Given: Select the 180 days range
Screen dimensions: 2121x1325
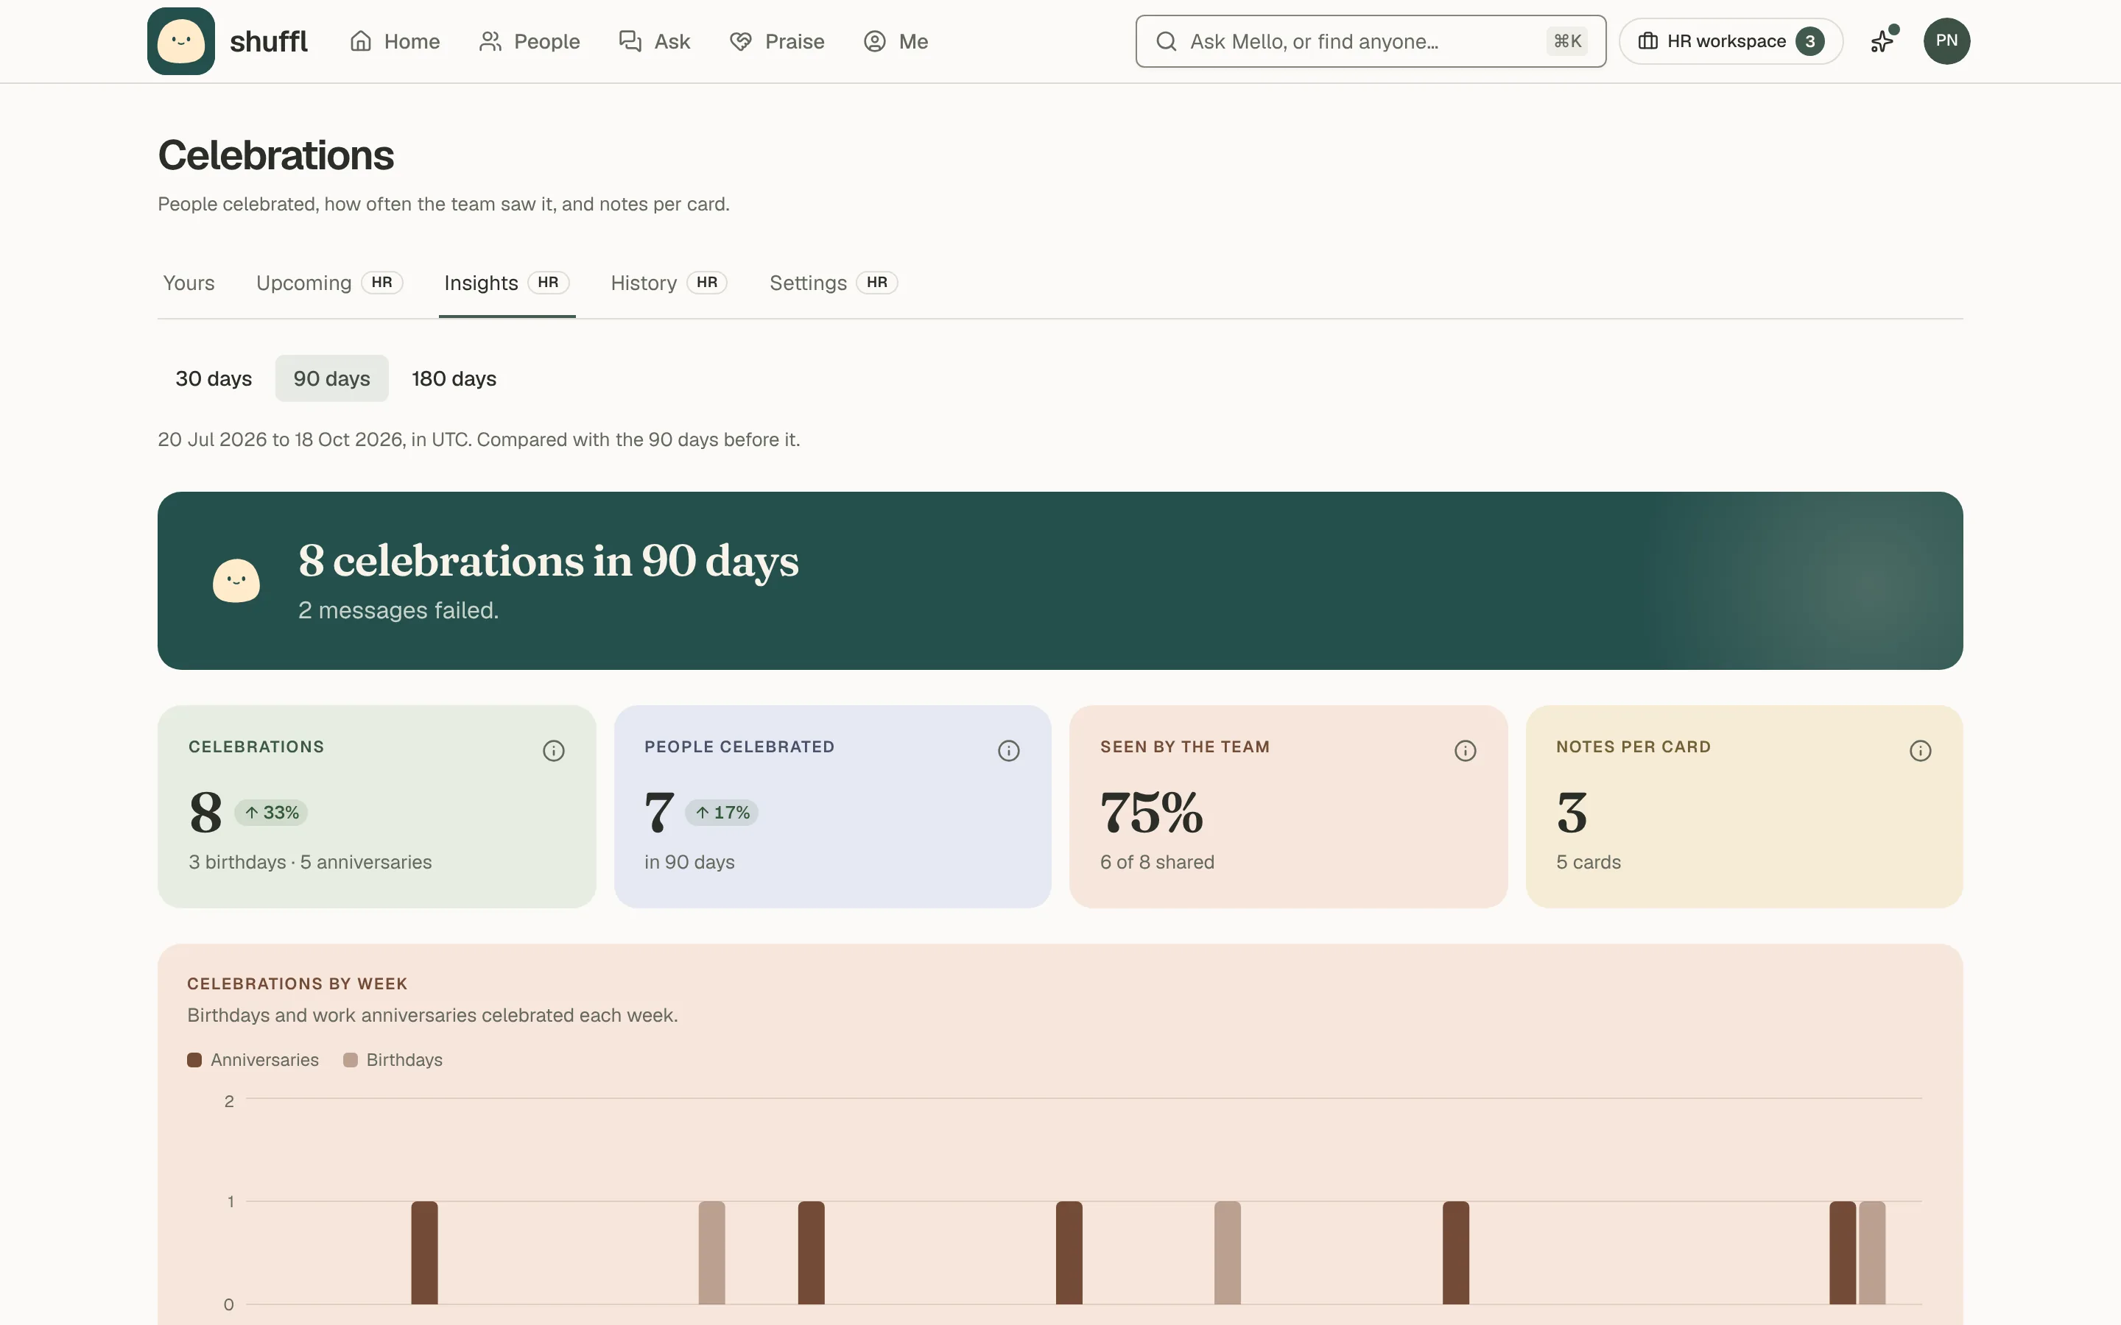Looking at the screenshot, I should 454,378.
